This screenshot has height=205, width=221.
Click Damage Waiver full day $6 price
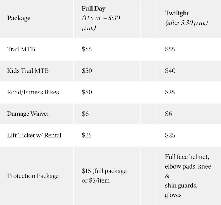(x=85, y=114)
